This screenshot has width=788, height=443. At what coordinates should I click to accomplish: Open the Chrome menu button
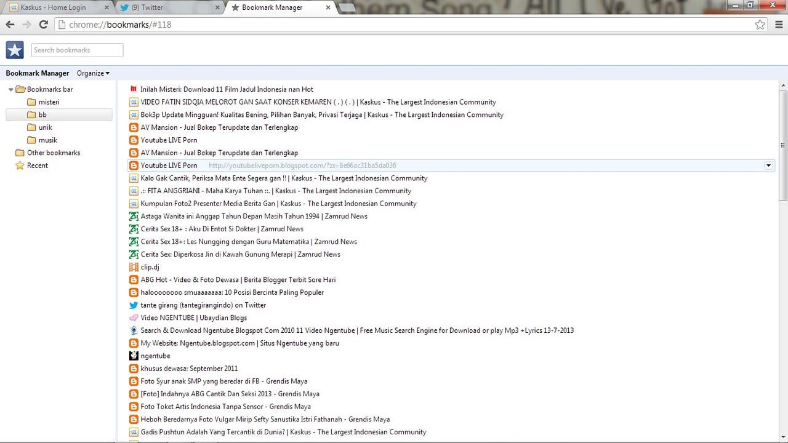(779, 25)
